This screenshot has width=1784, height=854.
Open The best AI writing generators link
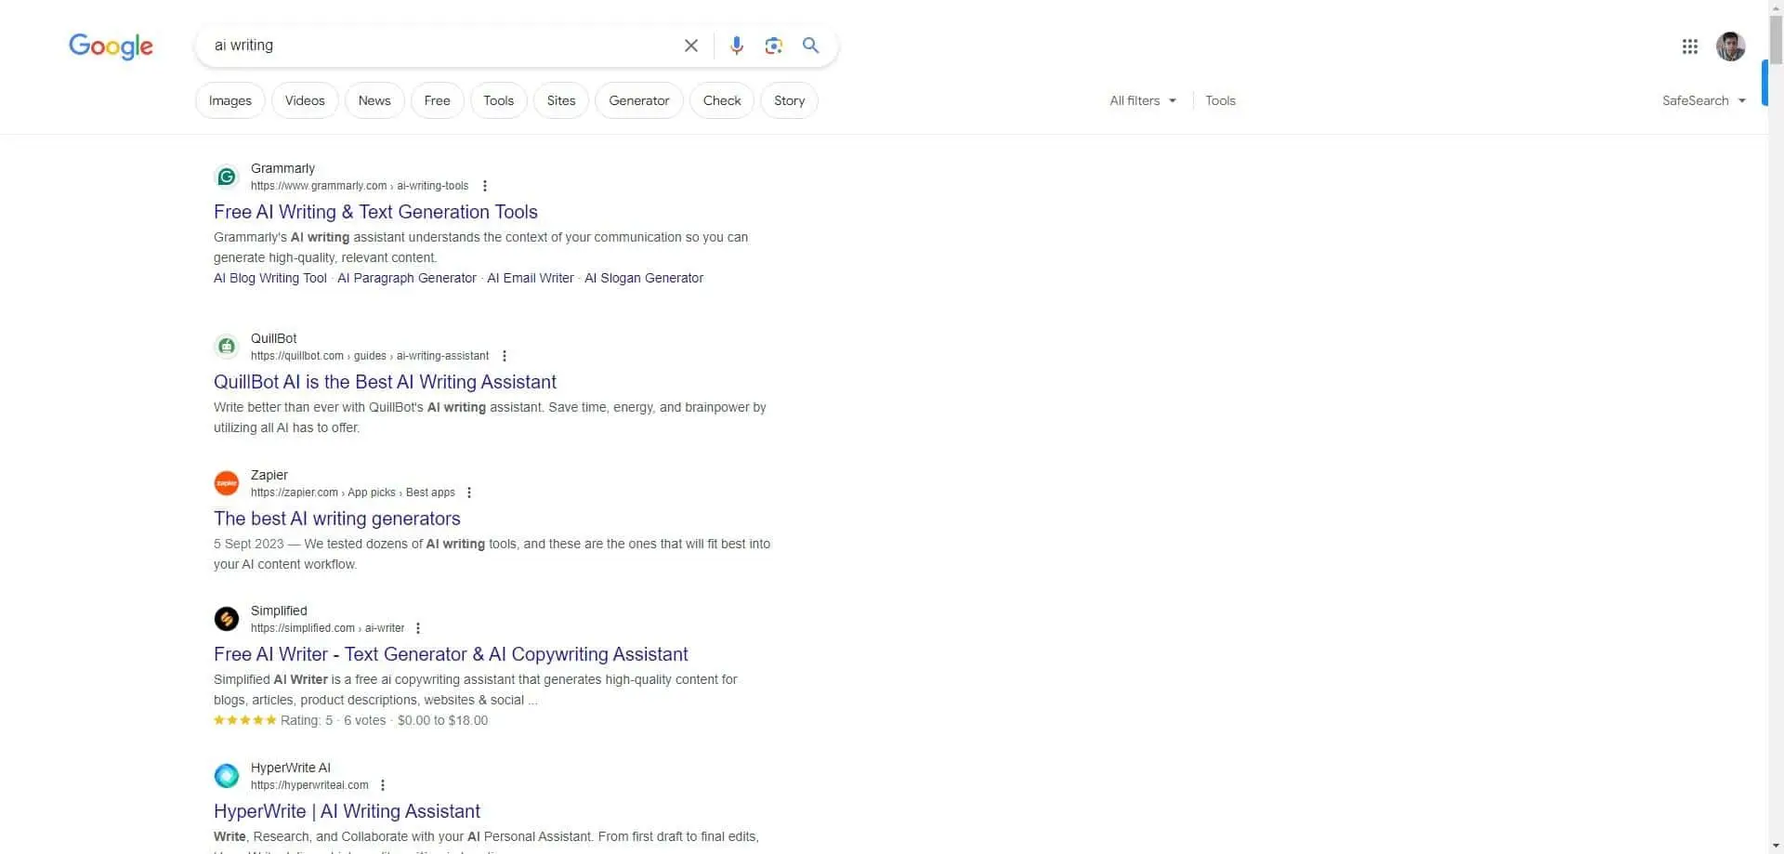pyautogui.click(x=337, y=519)
